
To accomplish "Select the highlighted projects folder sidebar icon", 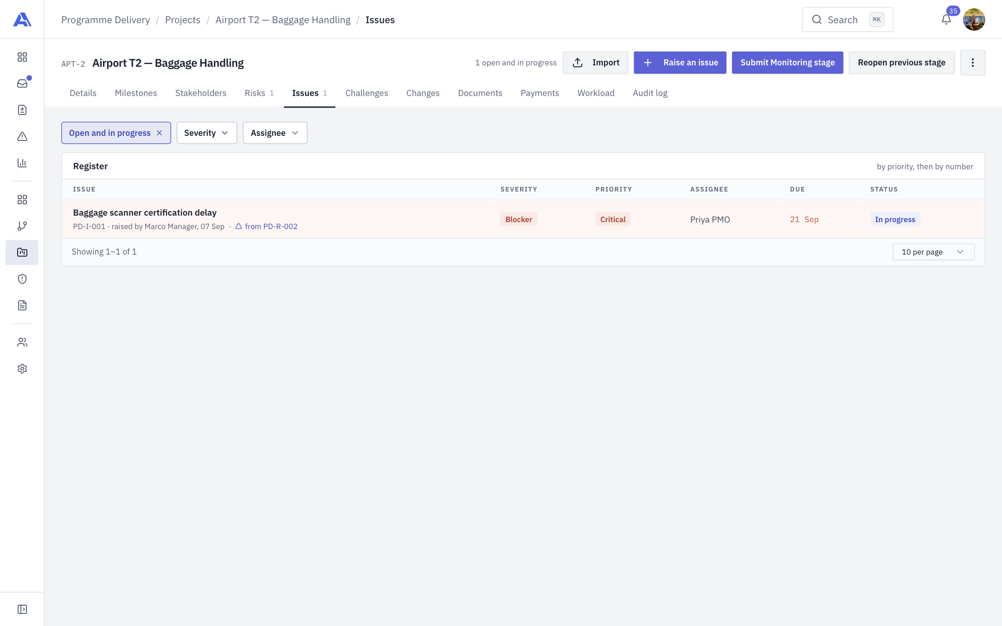I will pos(22,252).
